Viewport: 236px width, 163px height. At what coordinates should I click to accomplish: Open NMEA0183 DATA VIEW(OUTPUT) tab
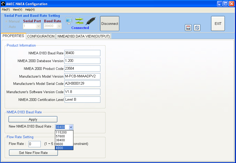click(84, 36)
